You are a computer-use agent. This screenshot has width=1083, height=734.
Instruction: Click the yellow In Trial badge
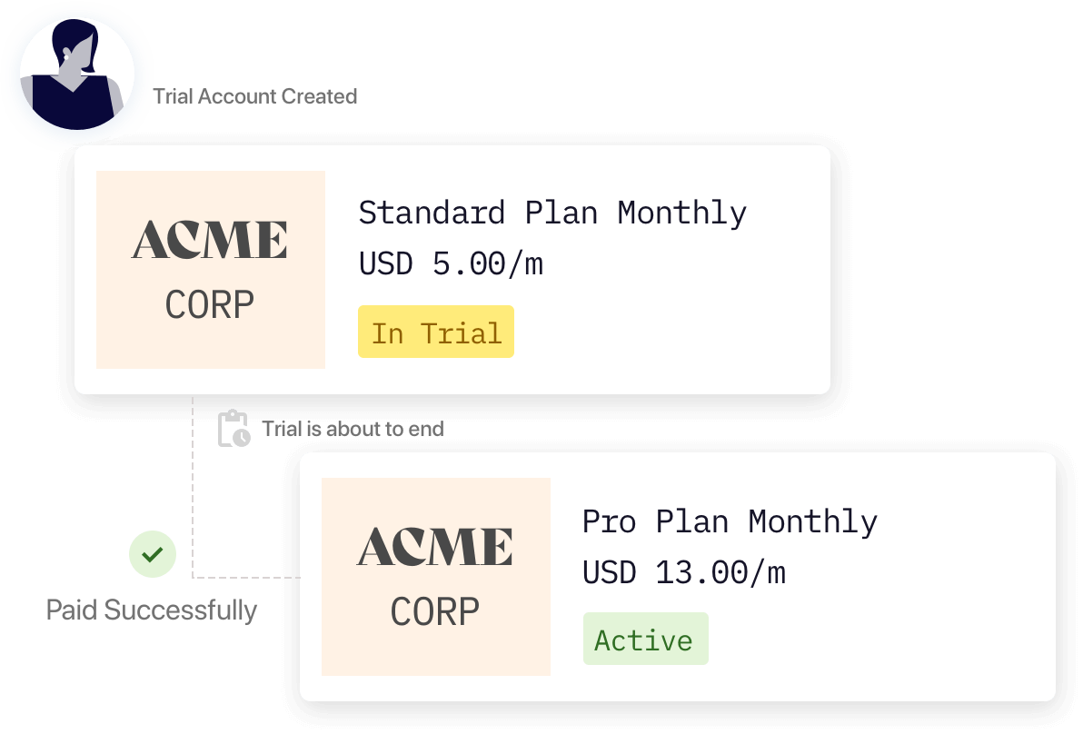point(436,332)
